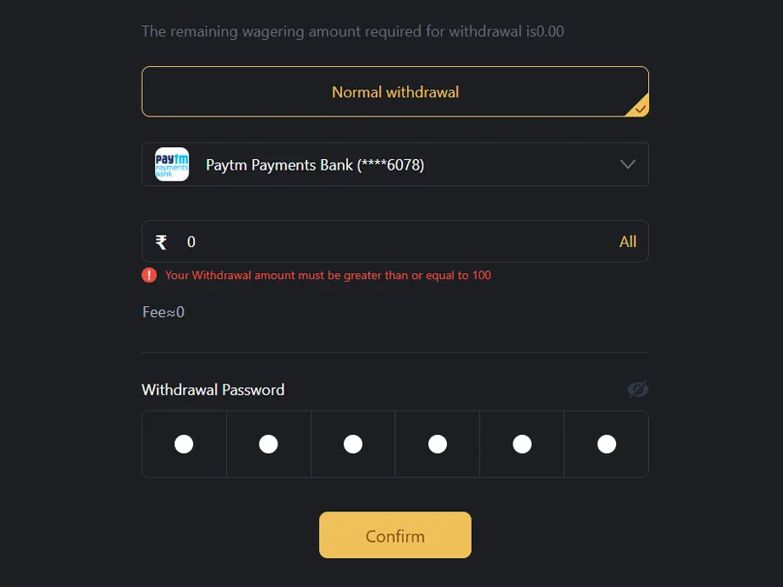
Task: Open the bank account selection dropdown
Action: 395,164
